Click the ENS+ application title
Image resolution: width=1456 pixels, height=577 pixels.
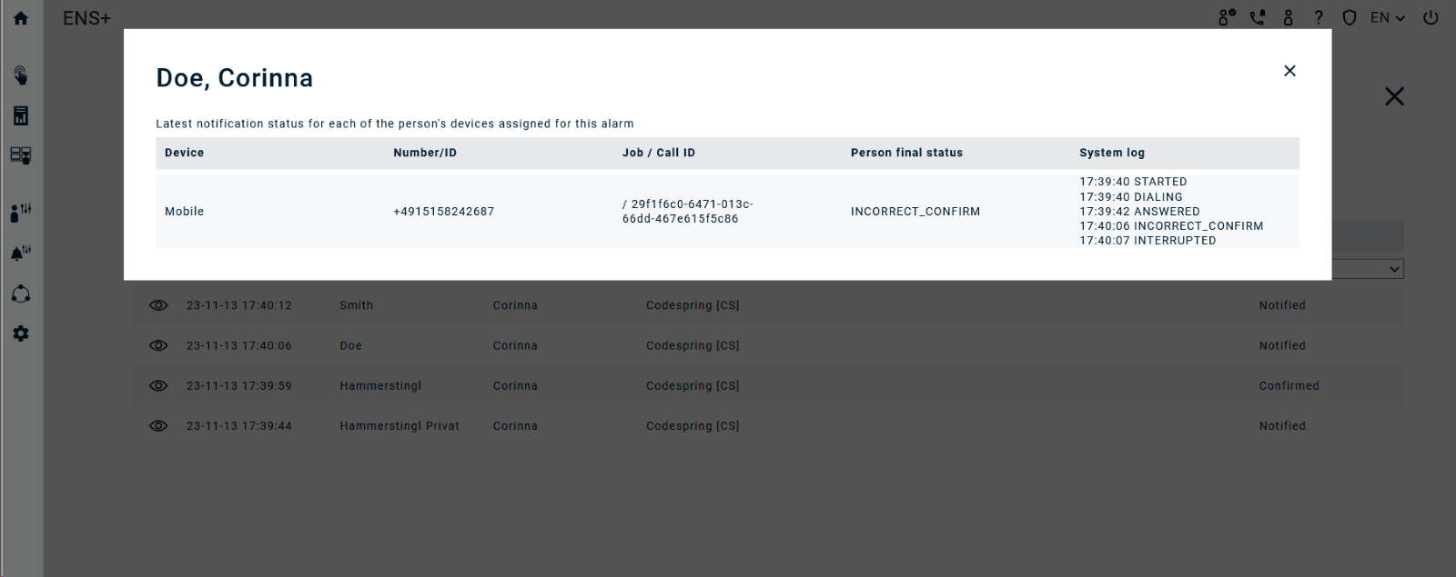(x=86, y=18)
